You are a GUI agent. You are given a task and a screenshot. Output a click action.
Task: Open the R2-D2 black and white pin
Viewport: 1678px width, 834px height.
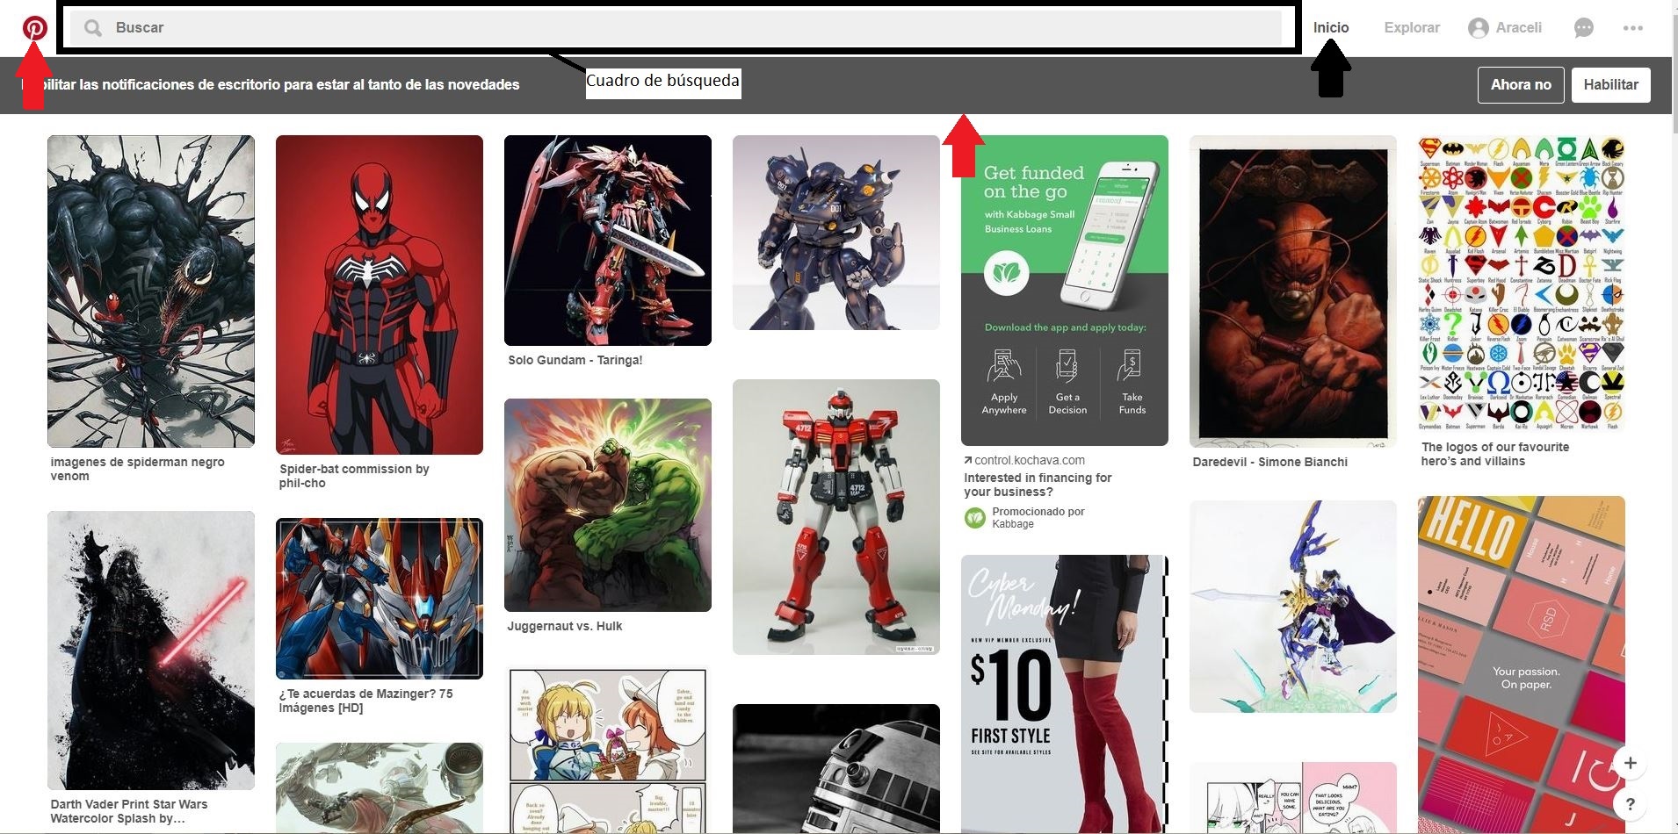(x=836, y=769)
